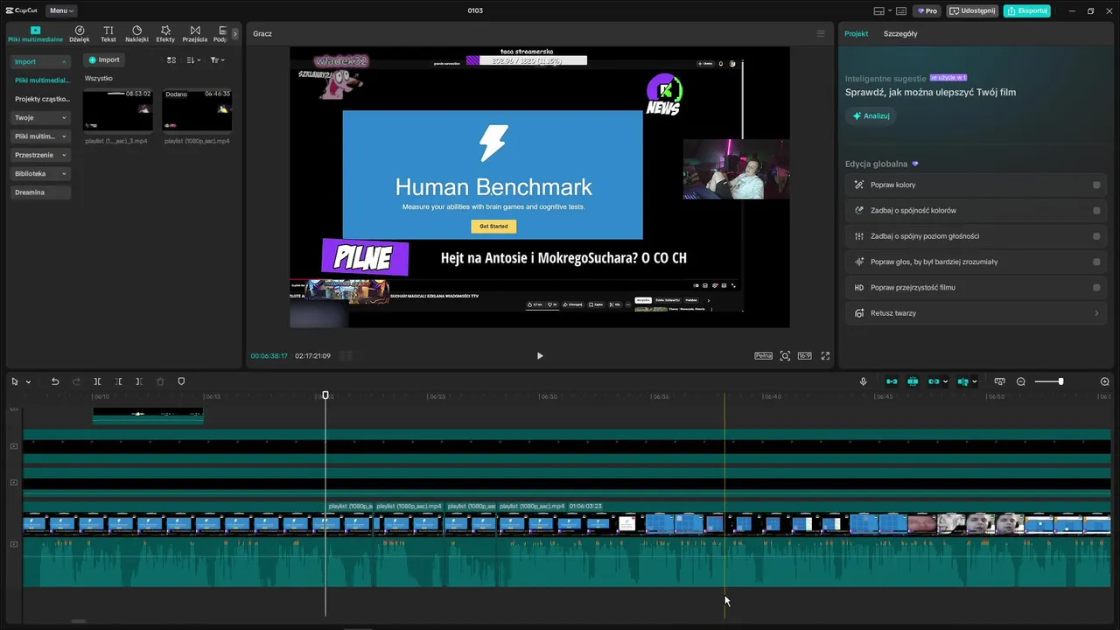Viewport: 1120px width, 630px height.
Task: Enable Popraw przejrzystość filmu checkbox
Action: 1096,287
